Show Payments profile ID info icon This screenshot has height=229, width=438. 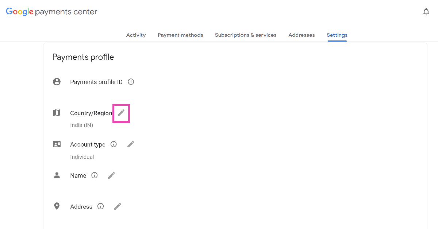pos(131,82)
